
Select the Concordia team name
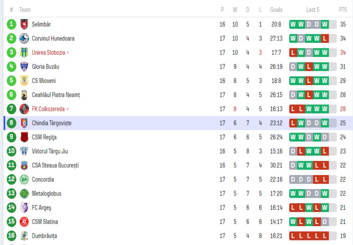tap(43, 180)
